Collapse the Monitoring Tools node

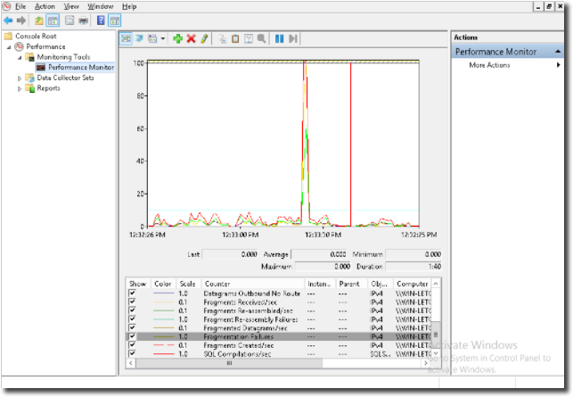(20, 57)
